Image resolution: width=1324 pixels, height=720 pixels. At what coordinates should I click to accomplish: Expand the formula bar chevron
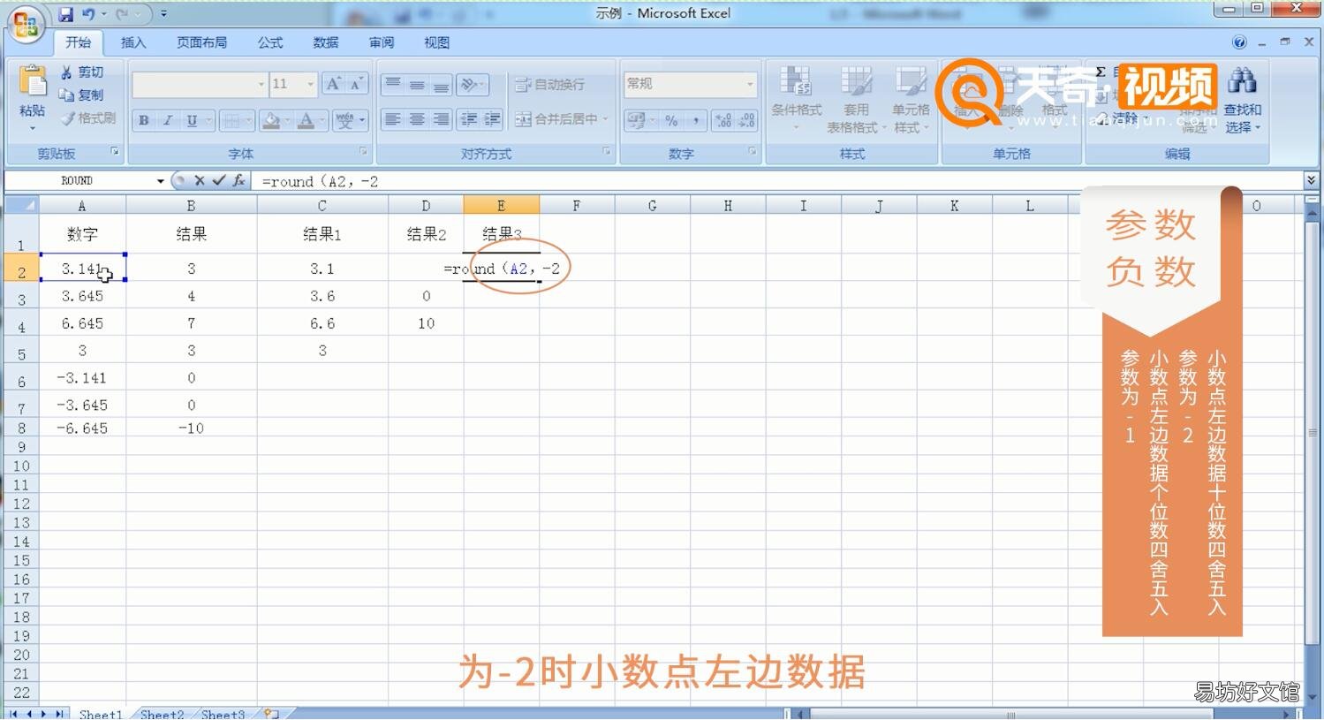coord(1311,180)
